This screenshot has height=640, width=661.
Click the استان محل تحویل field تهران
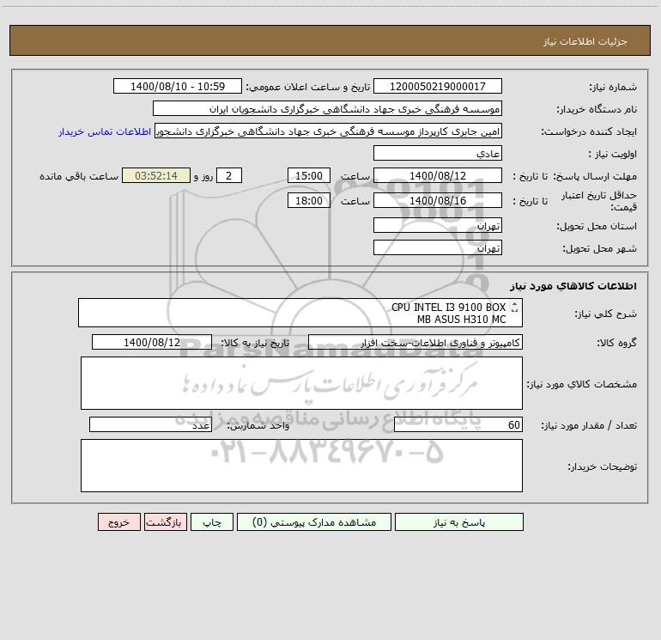coord(438,225)
